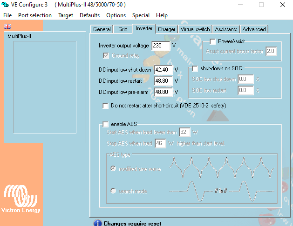The height and width of the screenshot is (226, 293).
Task: Enable shut-down on SOC checkbox
Action: coord(195,68)
